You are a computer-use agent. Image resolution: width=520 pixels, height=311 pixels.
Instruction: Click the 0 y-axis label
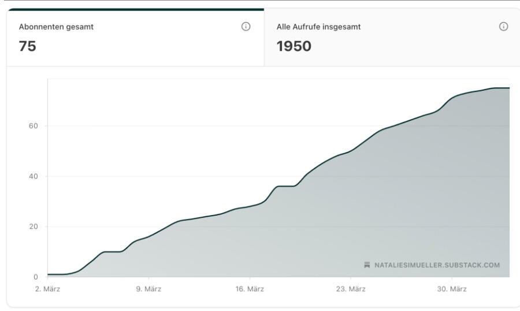pos(35,277)
